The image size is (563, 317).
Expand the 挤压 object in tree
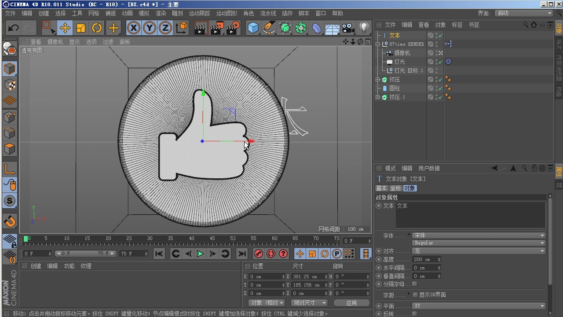[378, 80]
